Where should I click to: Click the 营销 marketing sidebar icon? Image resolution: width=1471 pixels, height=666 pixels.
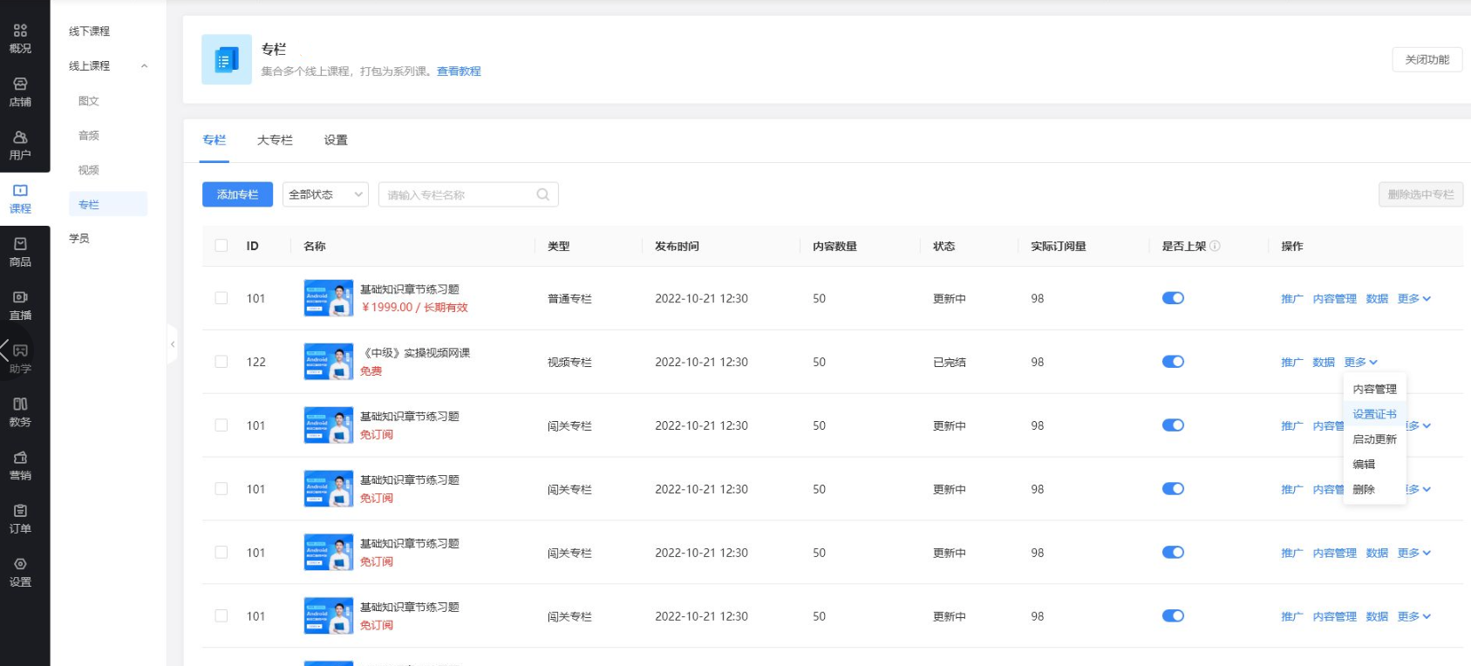(20, 466)
